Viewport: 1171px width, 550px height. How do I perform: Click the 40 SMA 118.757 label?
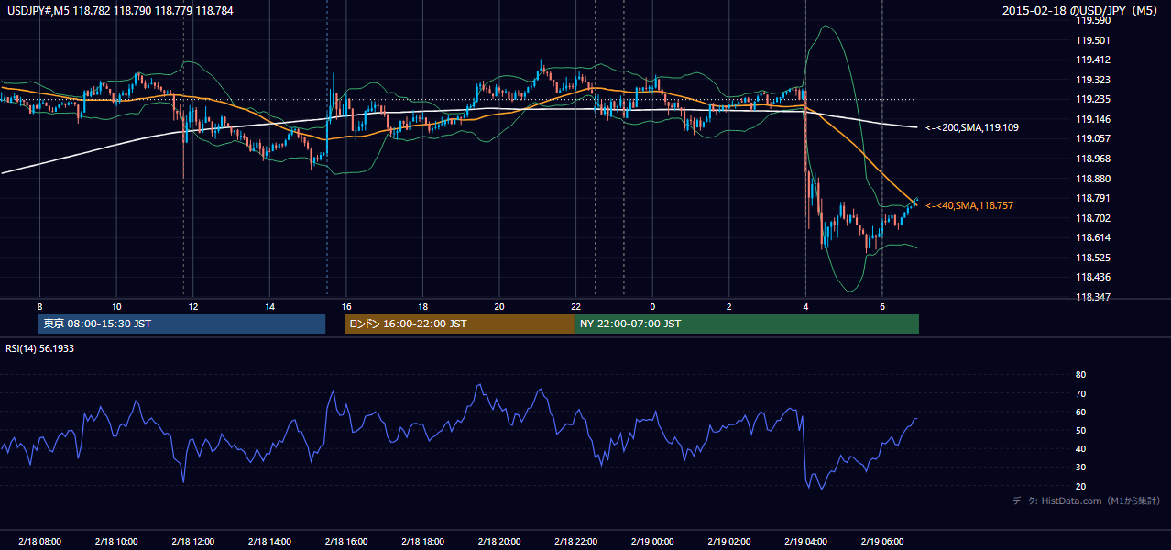tap(969, 205)
